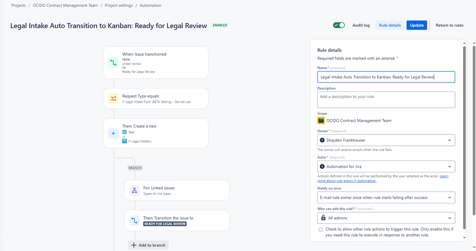The height and width of the screenshot is (251, 476).
Task: Go to Projects breadcrumb
Action: click(x=19, y=5)
